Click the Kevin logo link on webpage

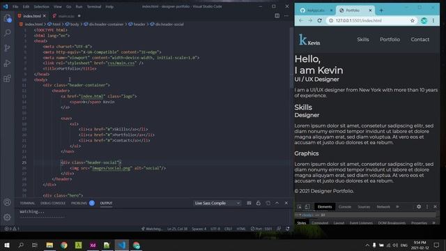pyautogui.click(x=309, y=40)
